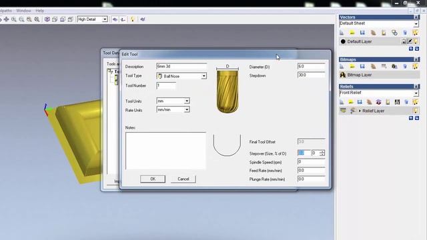Screen dimensions: 427x240
Task: Open the High Detail dropdown
Action: [x=105, y=19]
